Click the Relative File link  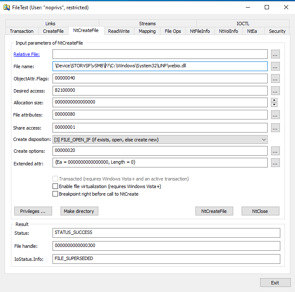click(x=26, y=54)
